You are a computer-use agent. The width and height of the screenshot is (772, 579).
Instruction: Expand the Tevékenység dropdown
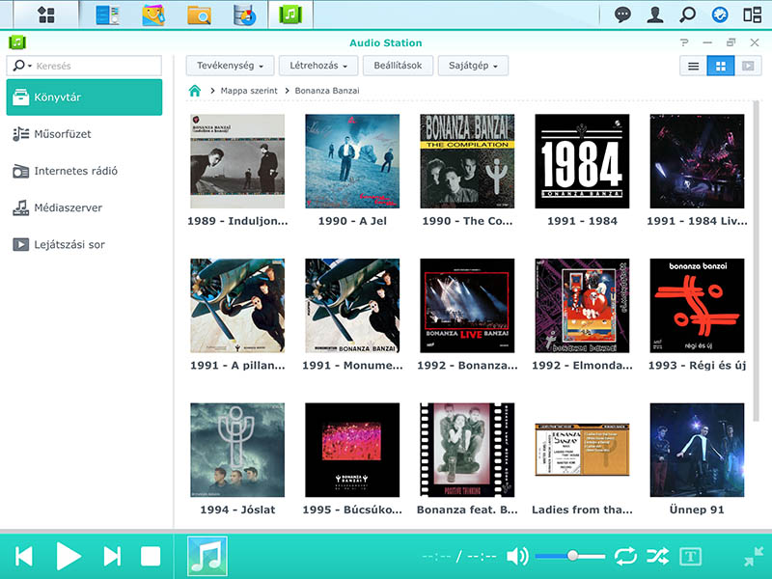pyautogui.click(x=230, y=66)
